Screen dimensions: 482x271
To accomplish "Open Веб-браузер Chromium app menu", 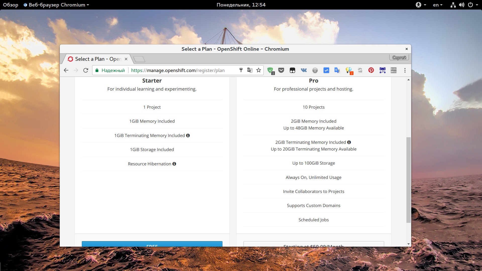I will 56,5.
